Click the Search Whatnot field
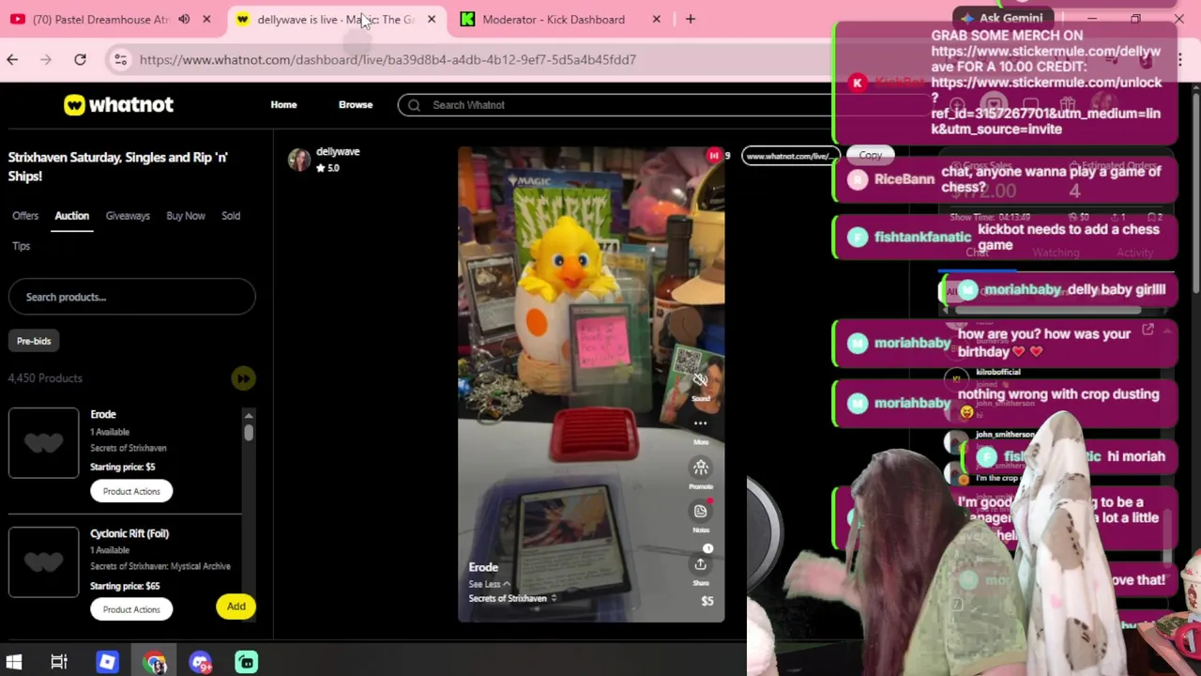 (619, 105)
